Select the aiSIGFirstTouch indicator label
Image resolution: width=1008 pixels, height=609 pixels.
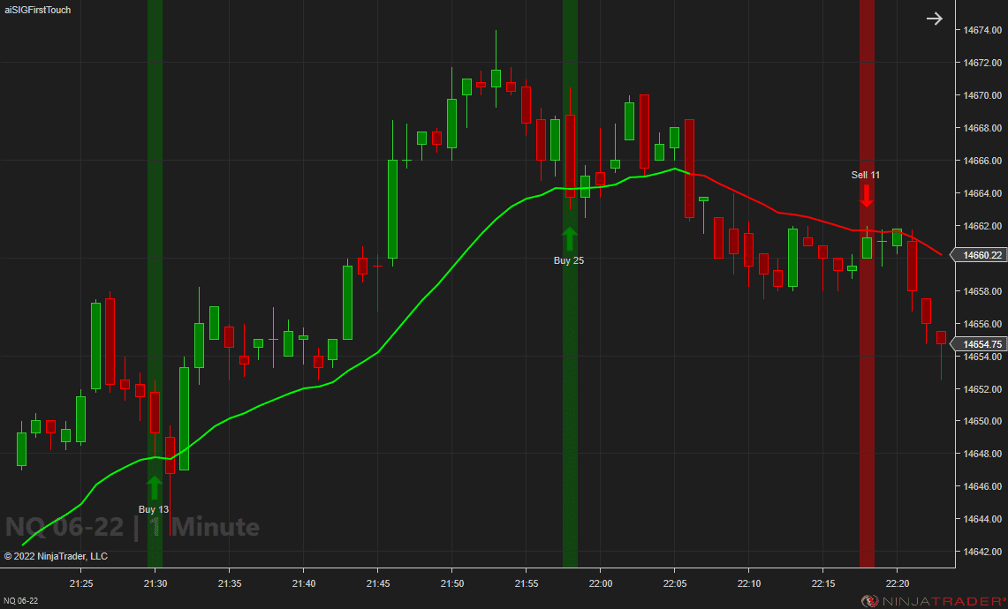point(37,10)
